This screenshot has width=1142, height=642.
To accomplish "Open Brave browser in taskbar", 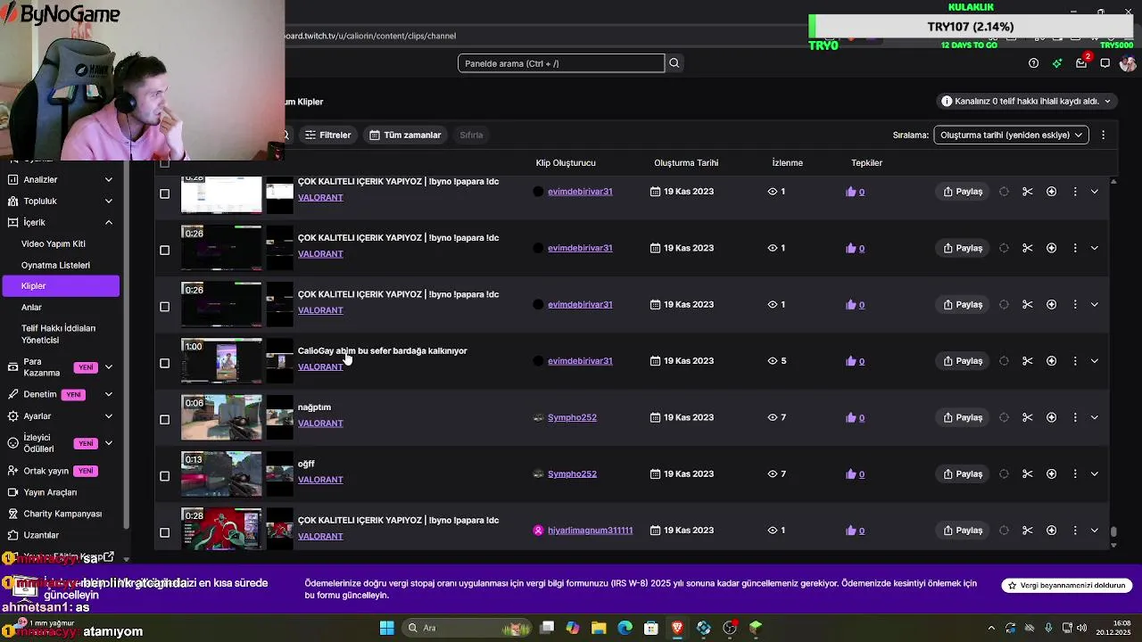I will 677,628.
